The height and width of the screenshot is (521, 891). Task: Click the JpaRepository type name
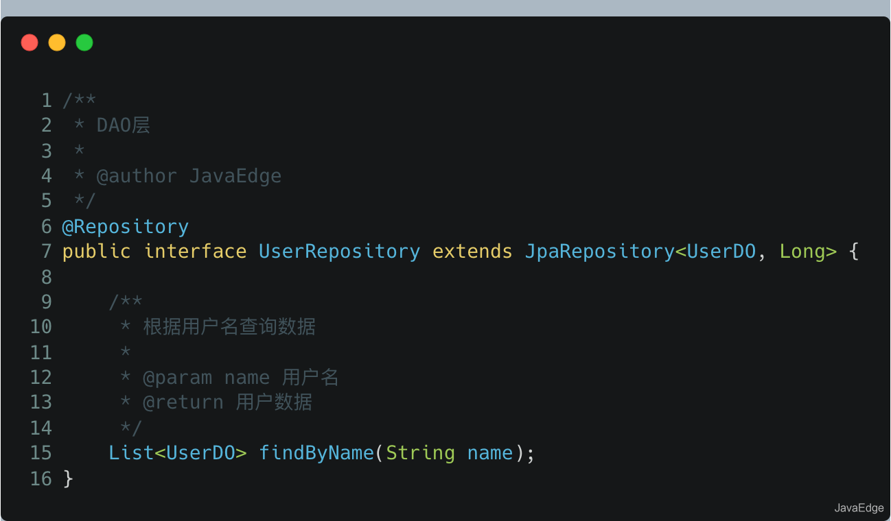599,252
